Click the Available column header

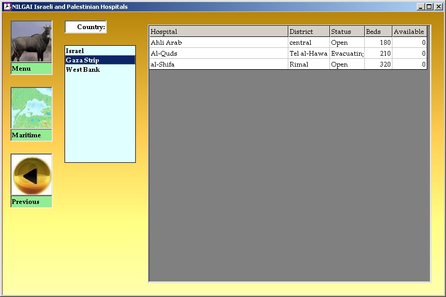tap(409, 32)
